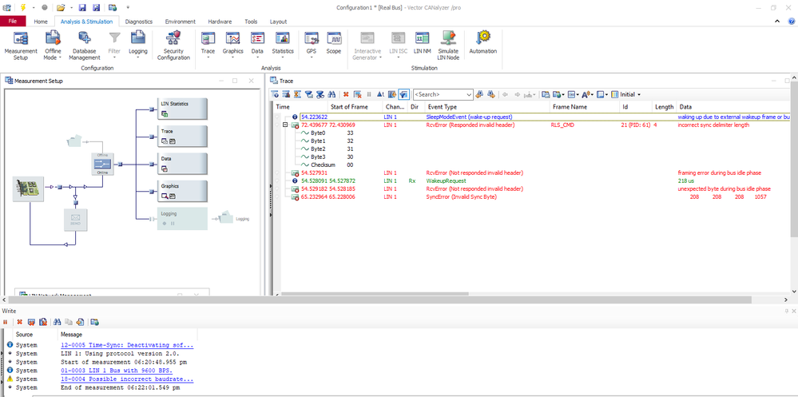798x397 pixels.
Task: Select the Checksum signal row
Action: coord(532,165)
